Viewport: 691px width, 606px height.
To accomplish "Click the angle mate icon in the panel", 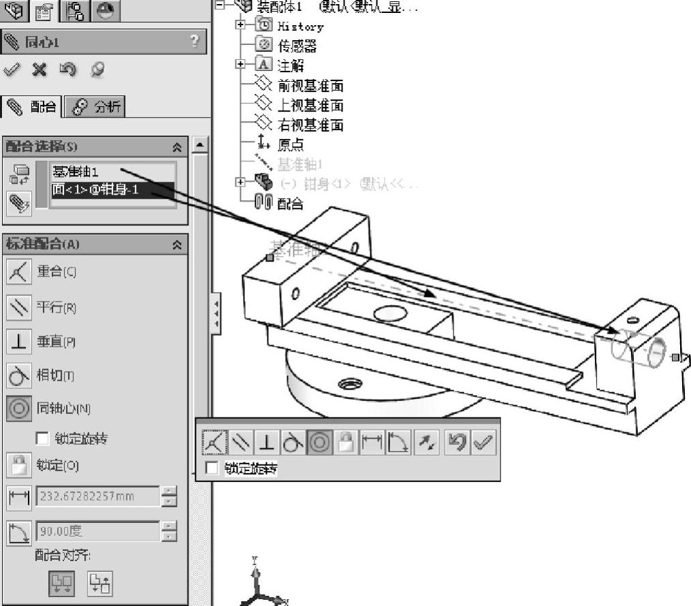I will [19, 532].
